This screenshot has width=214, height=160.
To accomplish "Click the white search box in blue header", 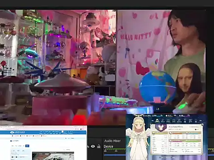I will point(62,132).
